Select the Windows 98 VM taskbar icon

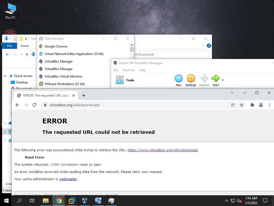[98, 201]
